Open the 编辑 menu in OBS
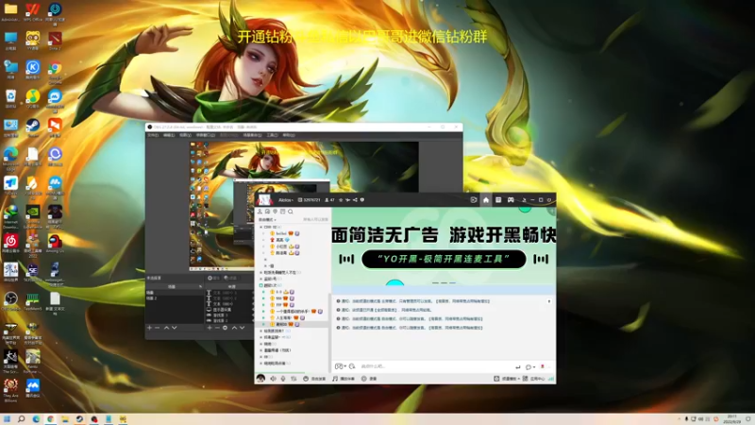 [x=169, y=135]
